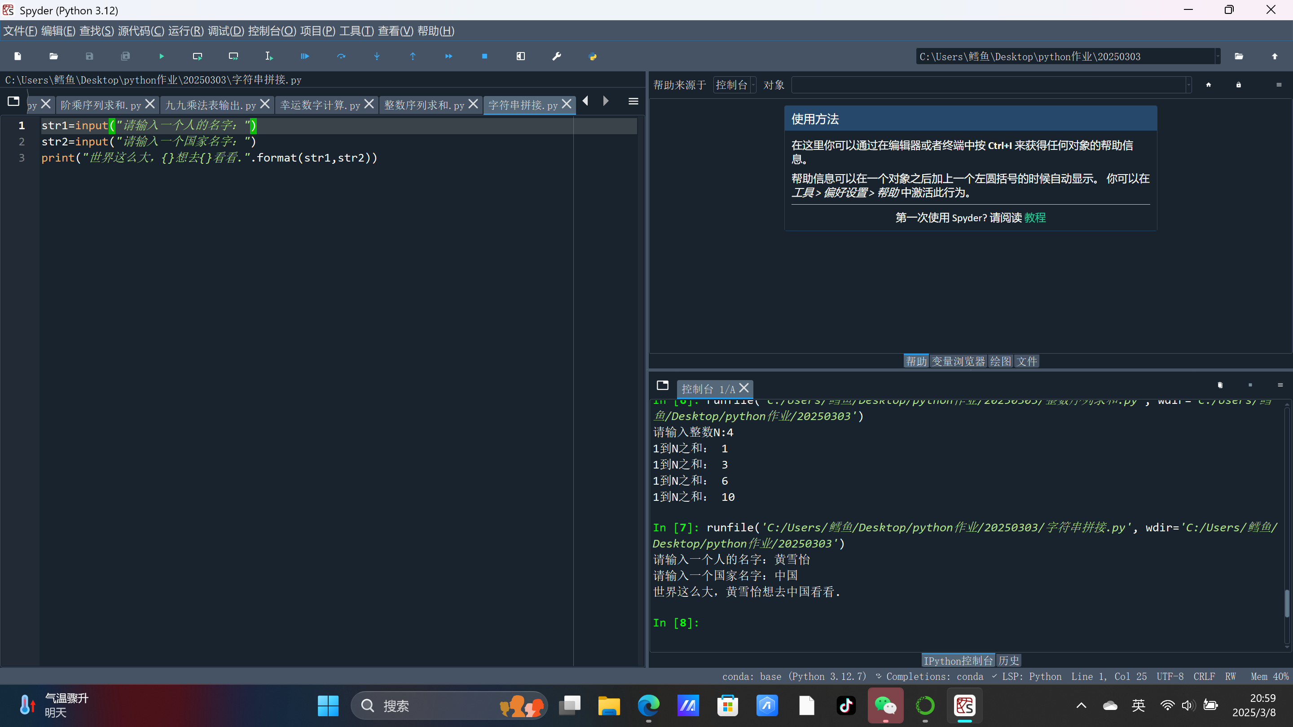The height and width of the screenshot is (727, 1293).
Task: Toggle Maximize current pane icon
Action: [520, 56]
